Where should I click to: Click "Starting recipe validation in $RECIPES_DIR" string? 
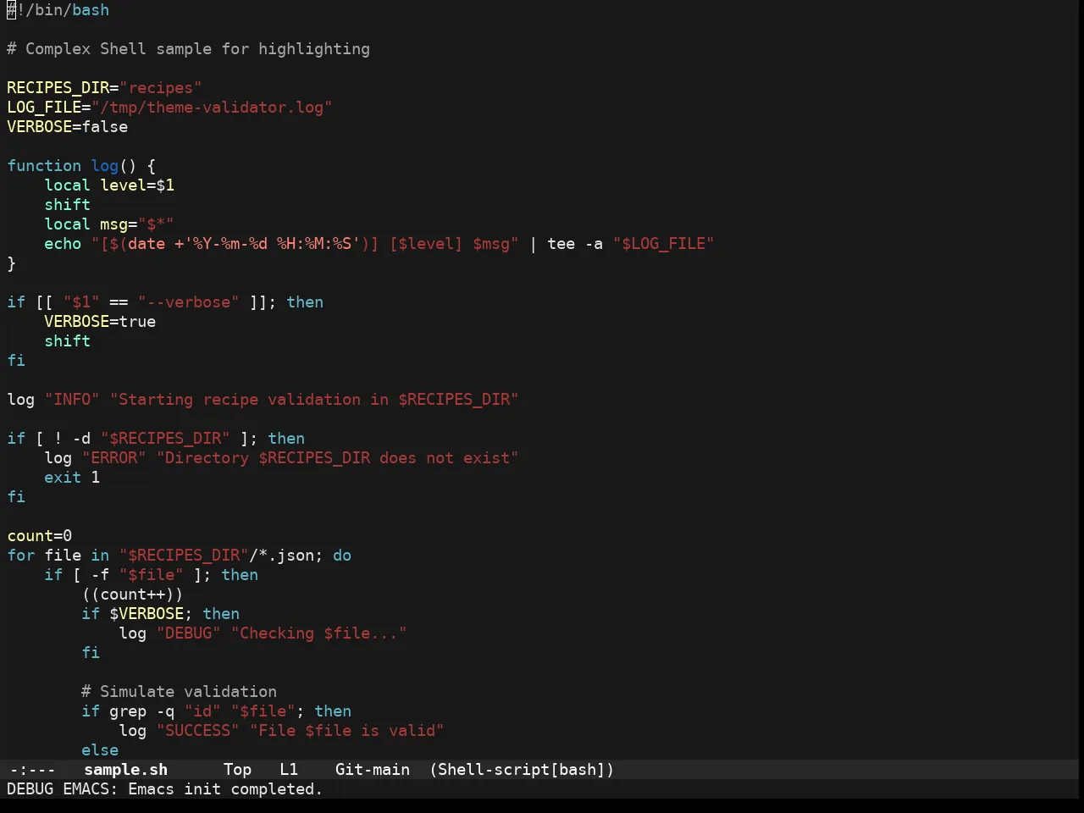314,400
